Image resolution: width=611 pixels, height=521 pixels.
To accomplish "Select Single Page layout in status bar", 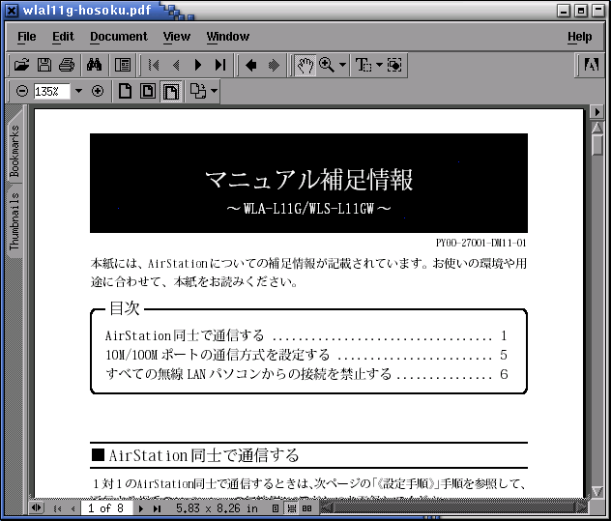I will tap(276, 508).
